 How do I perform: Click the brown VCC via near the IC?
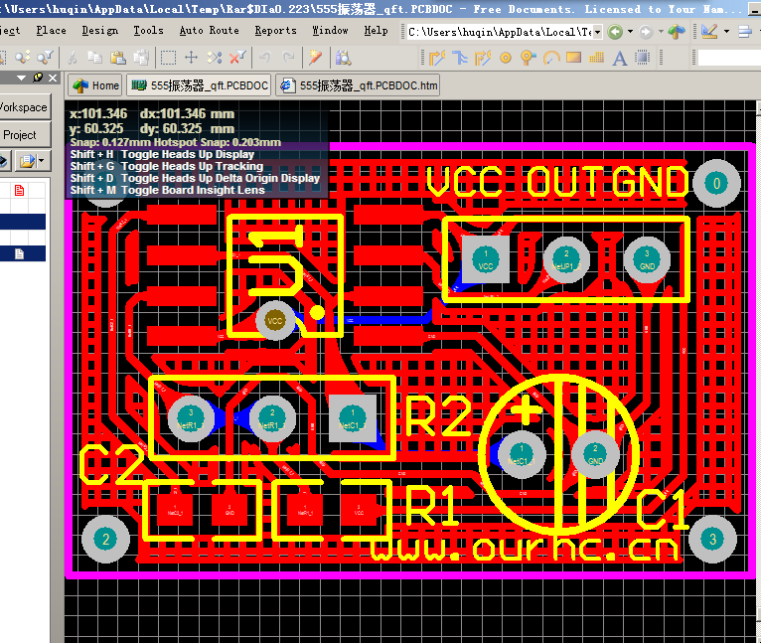[x=275, y=321]
